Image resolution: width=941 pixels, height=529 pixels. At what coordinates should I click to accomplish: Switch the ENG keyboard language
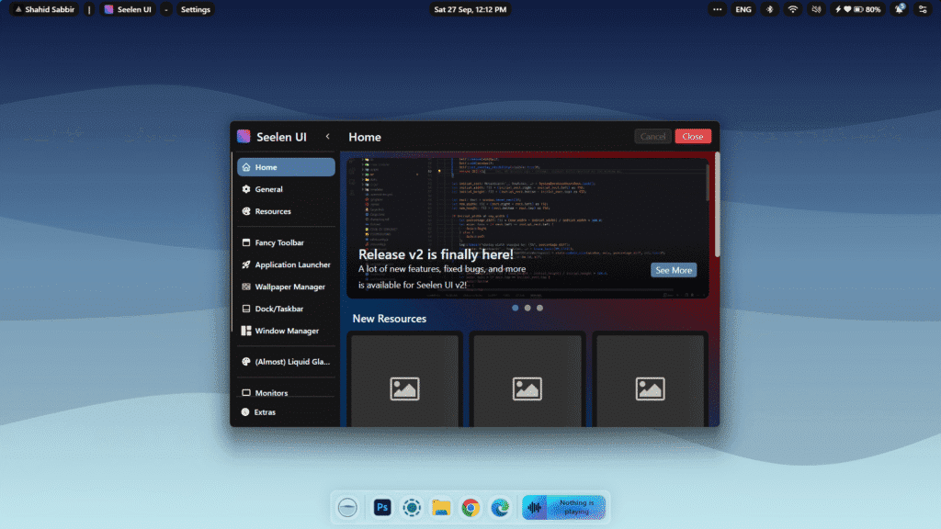pyautogui.click(x=743, y=9)
